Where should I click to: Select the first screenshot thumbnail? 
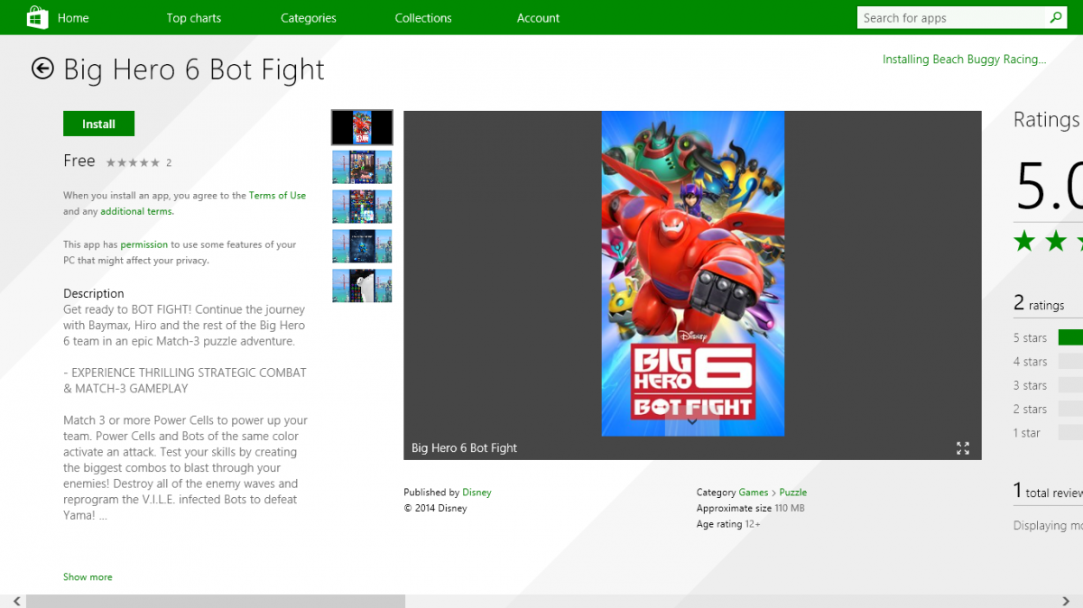point(362,127)
